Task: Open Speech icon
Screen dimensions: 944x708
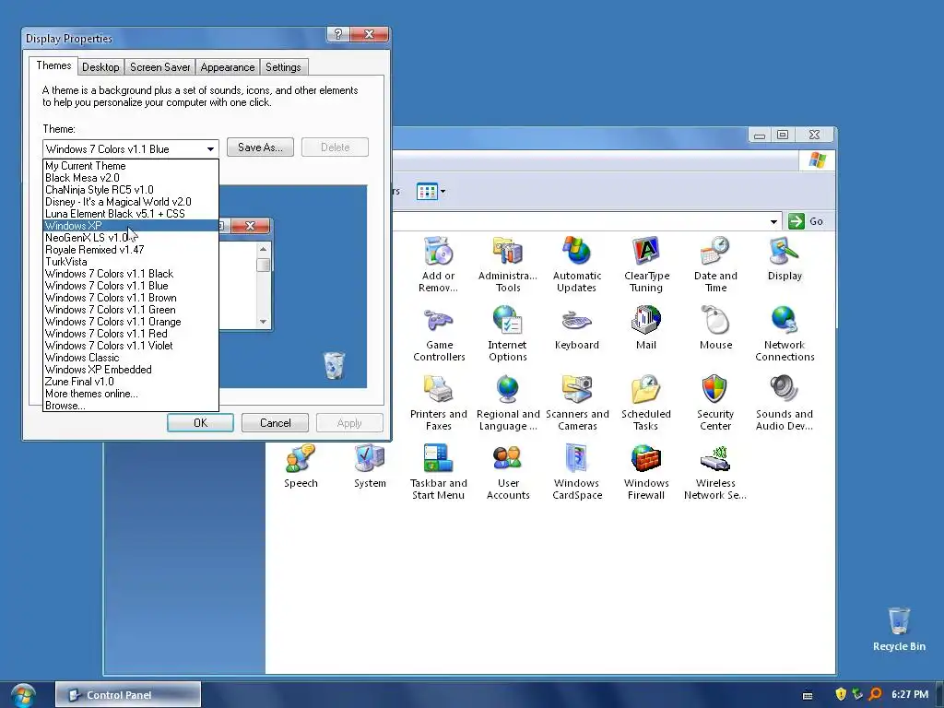Action: pos(301,466)
